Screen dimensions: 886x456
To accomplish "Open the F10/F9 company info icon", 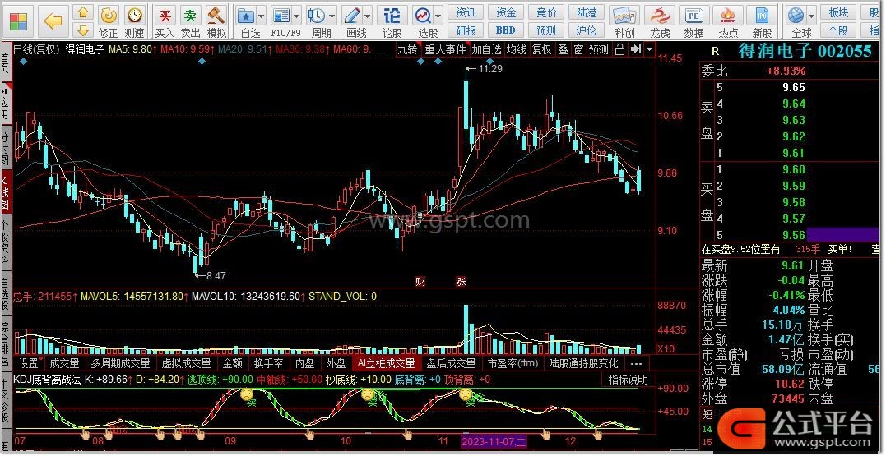I will [x=281, y=16].
